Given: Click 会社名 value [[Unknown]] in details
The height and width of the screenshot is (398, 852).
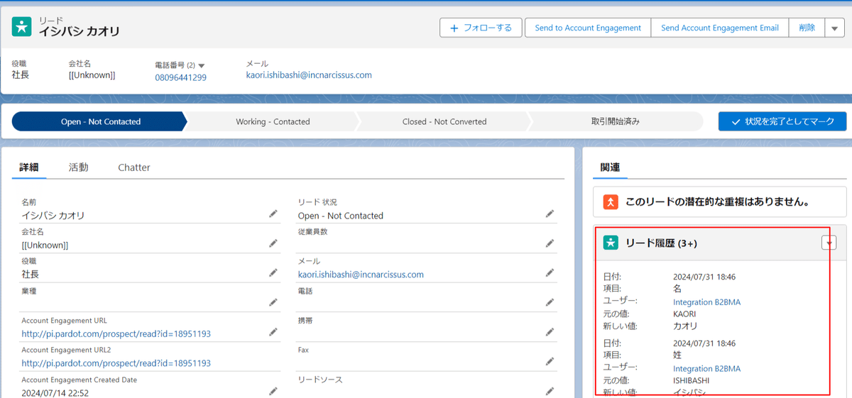Looking at the screenshot, I should 45,245.
